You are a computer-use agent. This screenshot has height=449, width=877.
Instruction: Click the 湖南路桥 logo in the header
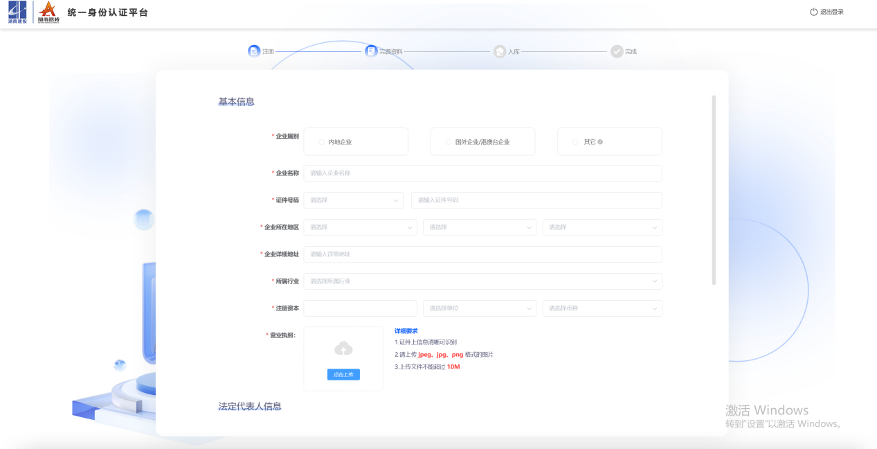48,12
